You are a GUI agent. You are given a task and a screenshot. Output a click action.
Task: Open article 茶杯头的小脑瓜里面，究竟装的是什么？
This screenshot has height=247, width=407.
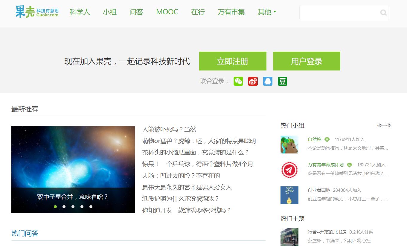click(196, 152)
